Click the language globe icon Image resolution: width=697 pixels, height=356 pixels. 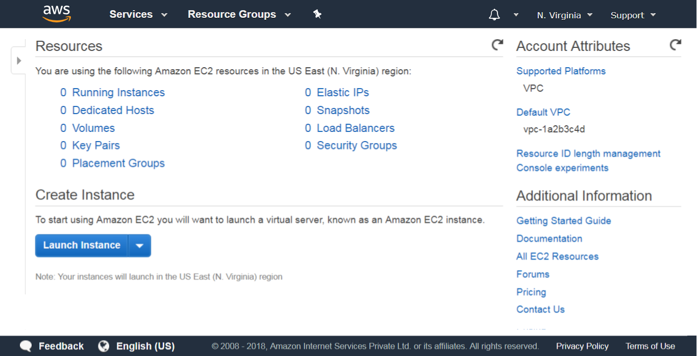click(x=104, y=346)
